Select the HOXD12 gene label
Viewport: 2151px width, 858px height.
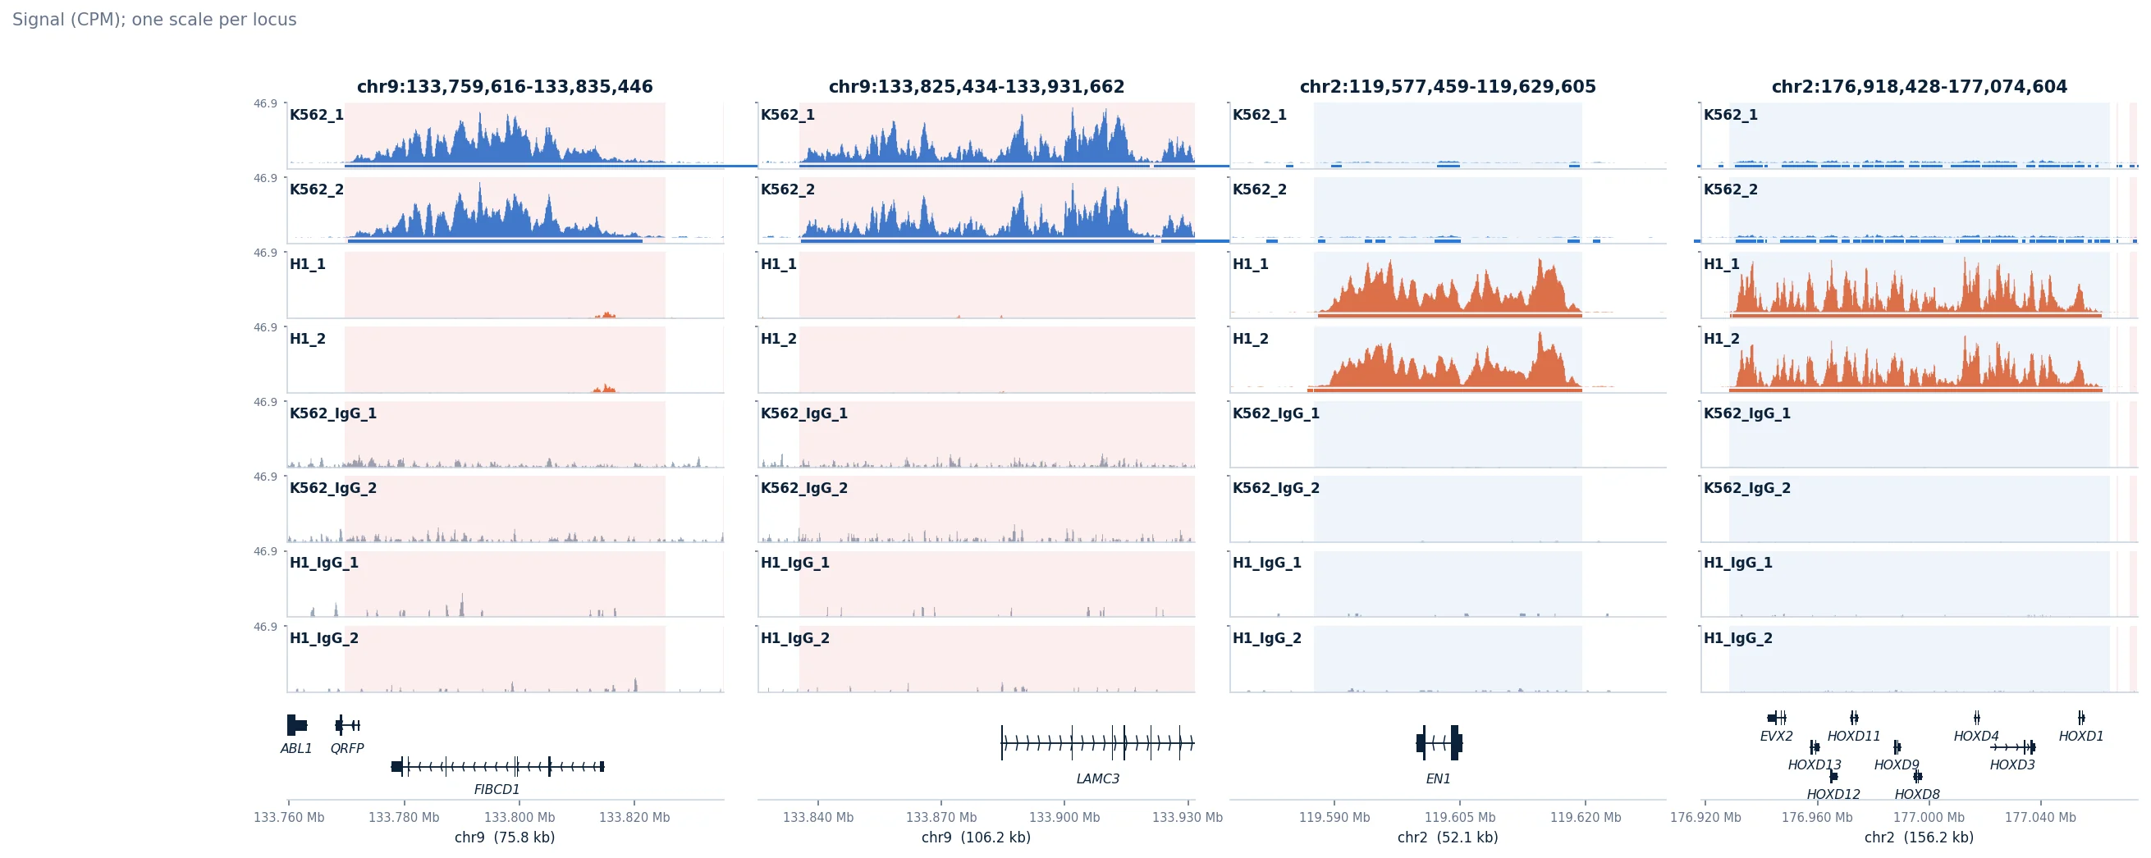tap(1833, 795)
